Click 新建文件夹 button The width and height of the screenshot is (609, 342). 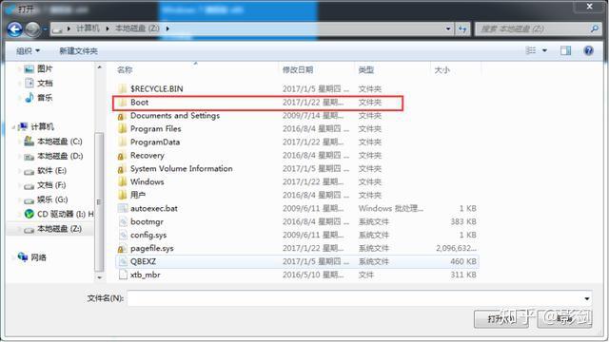tap(78, 50)
